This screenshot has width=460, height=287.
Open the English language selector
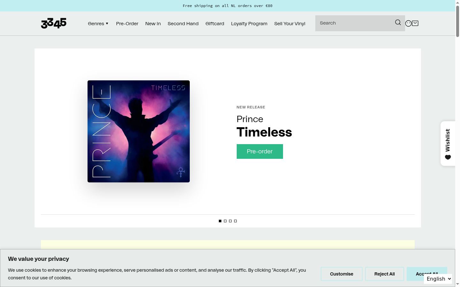click(x=438, y=279)
